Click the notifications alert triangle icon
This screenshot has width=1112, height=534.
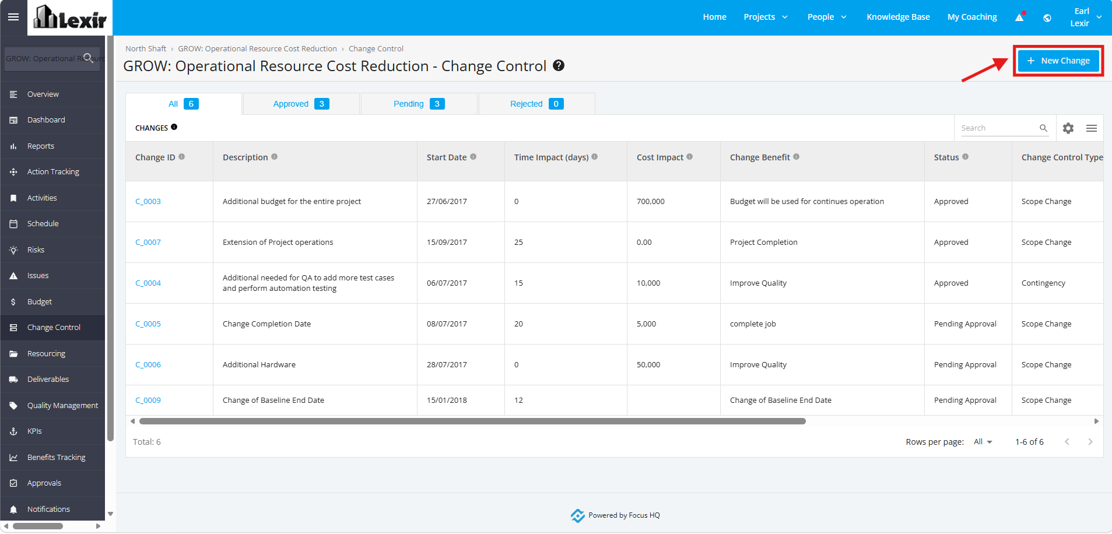(1020, 17)
